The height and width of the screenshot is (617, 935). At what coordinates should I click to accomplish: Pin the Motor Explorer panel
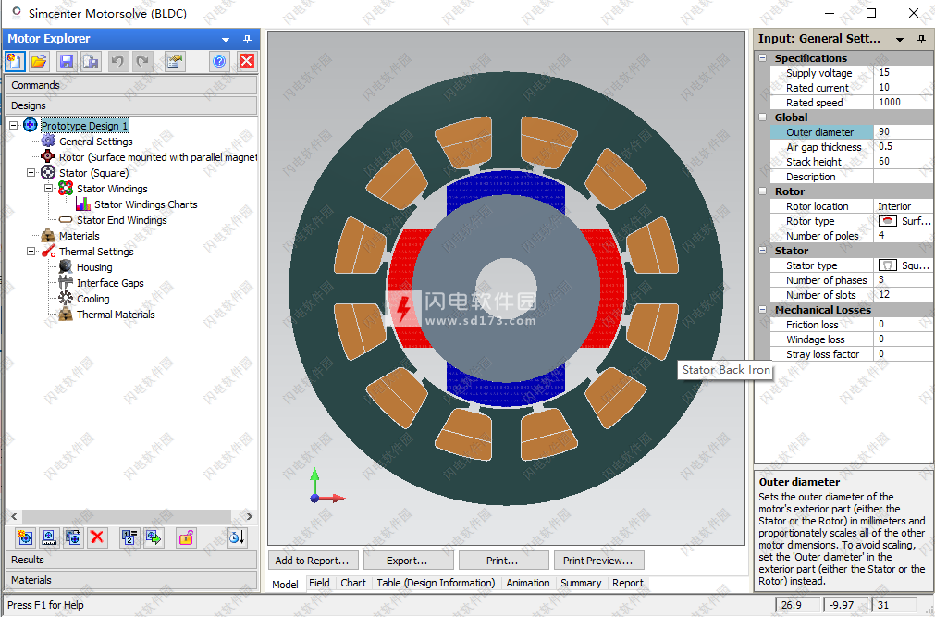pos(247,39)
